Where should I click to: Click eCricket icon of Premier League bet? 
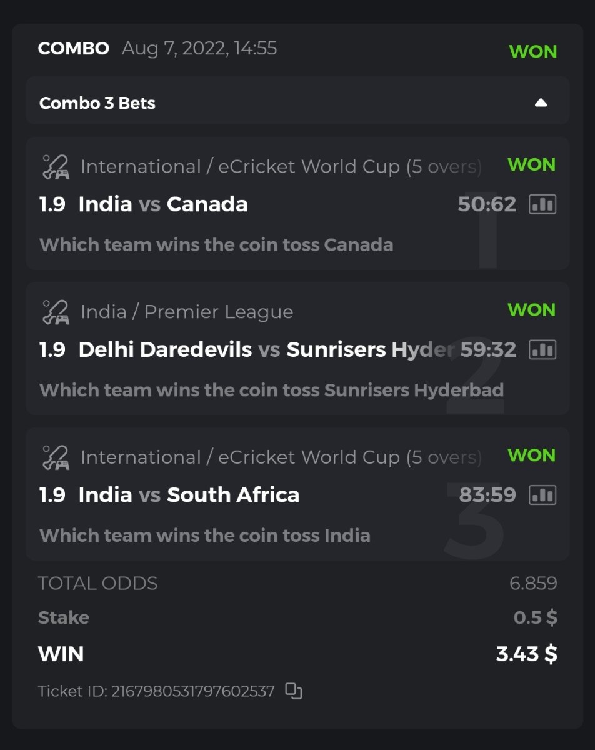tap(56, 312)
